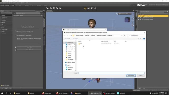The width and height of the screenshot is (169, 95).
Task: Click the pan arrows viewport control
Action: pos(133,18)
